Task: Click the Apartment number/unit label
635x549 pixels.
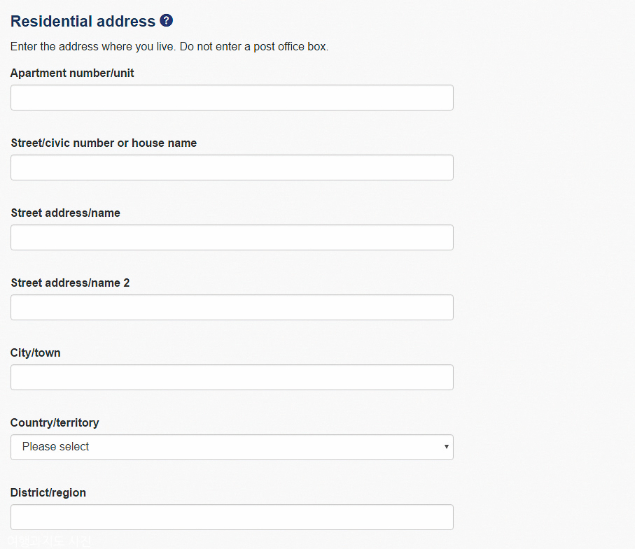Action: coord(72,73)
